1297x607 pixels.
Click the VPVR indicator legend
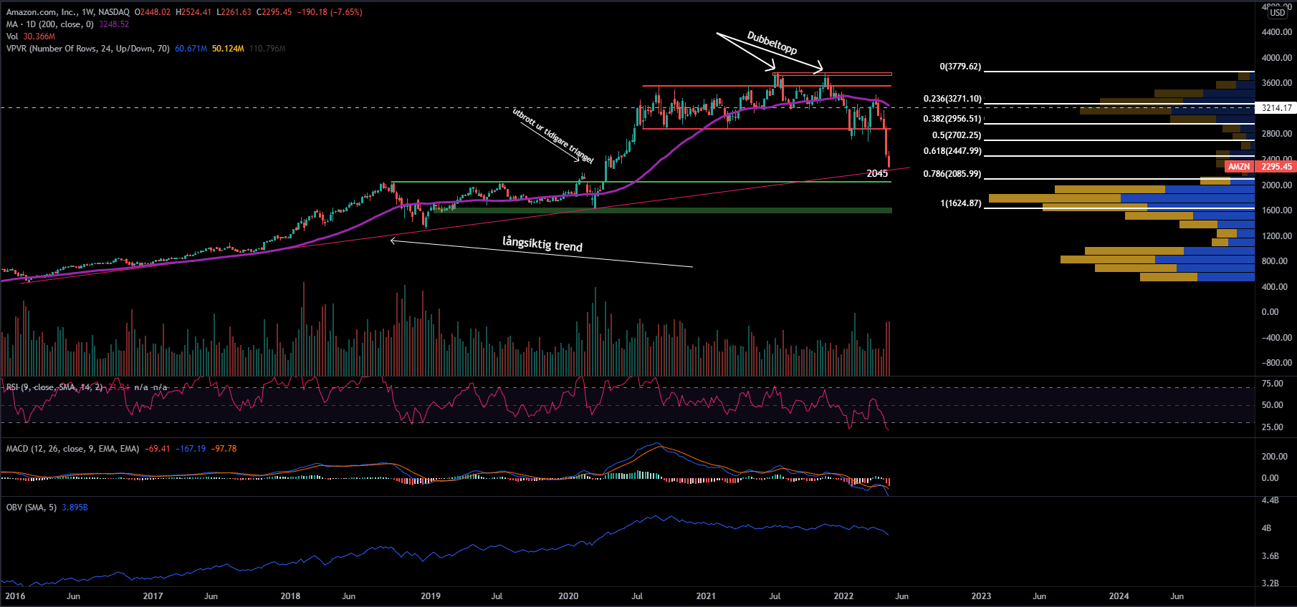pyautogui.click(x=87, y=49)
